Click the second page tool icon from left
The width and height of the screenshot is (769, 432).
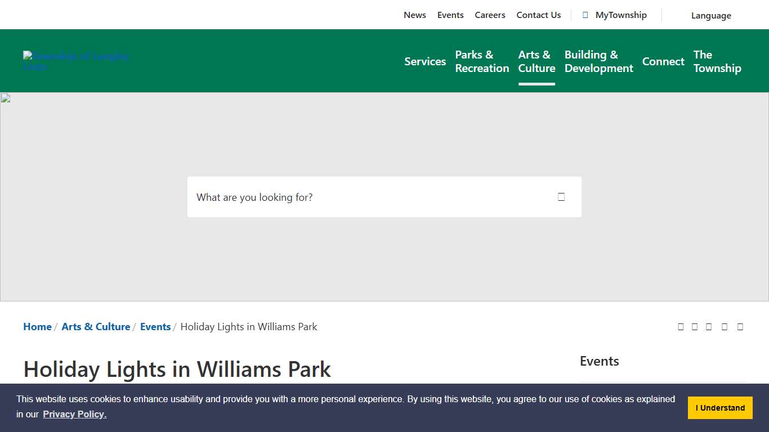695,327
